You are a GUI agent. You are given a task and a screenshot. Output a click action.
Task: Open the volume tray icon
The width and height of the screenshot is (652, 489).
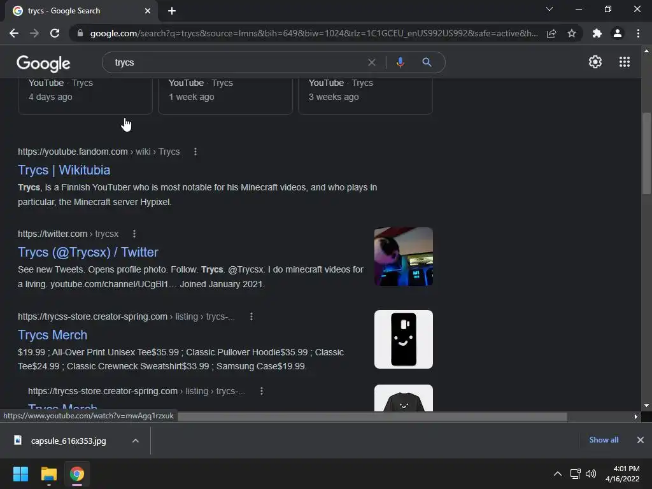click(590, 474)
